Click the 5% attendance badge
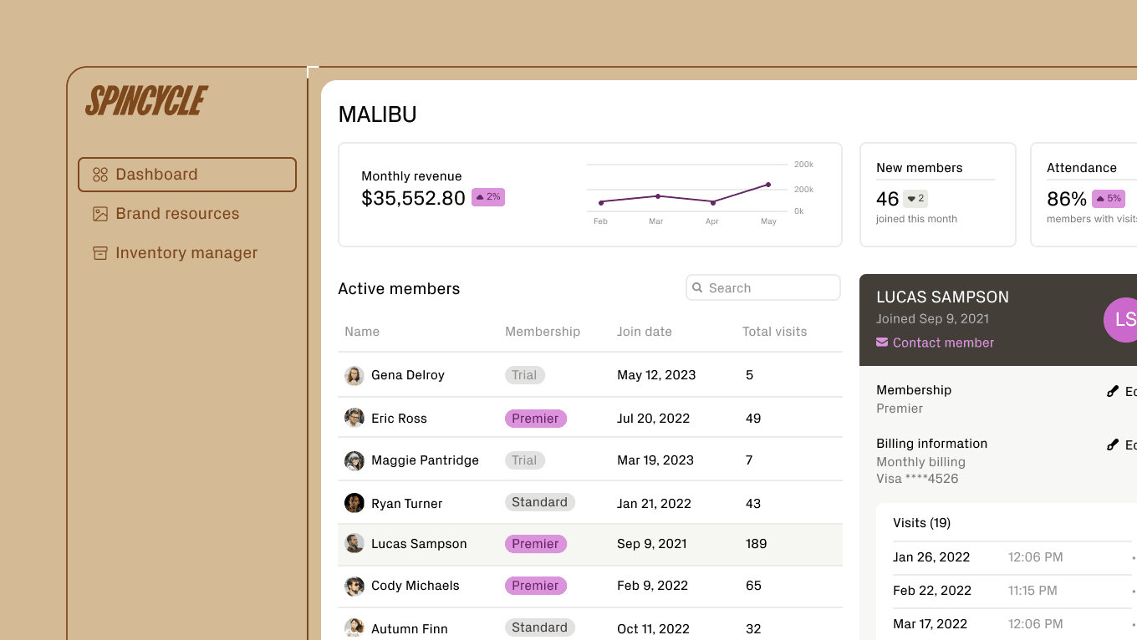The width and height of the screenshot is (1137, 640). pos(1108,198)
